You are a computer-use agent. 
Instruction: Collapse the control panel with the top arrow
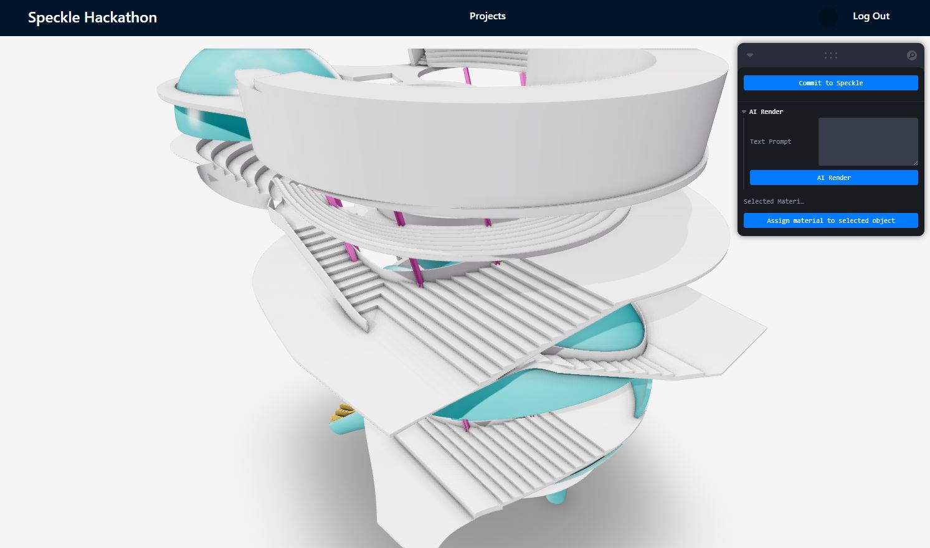pos(750,55)
